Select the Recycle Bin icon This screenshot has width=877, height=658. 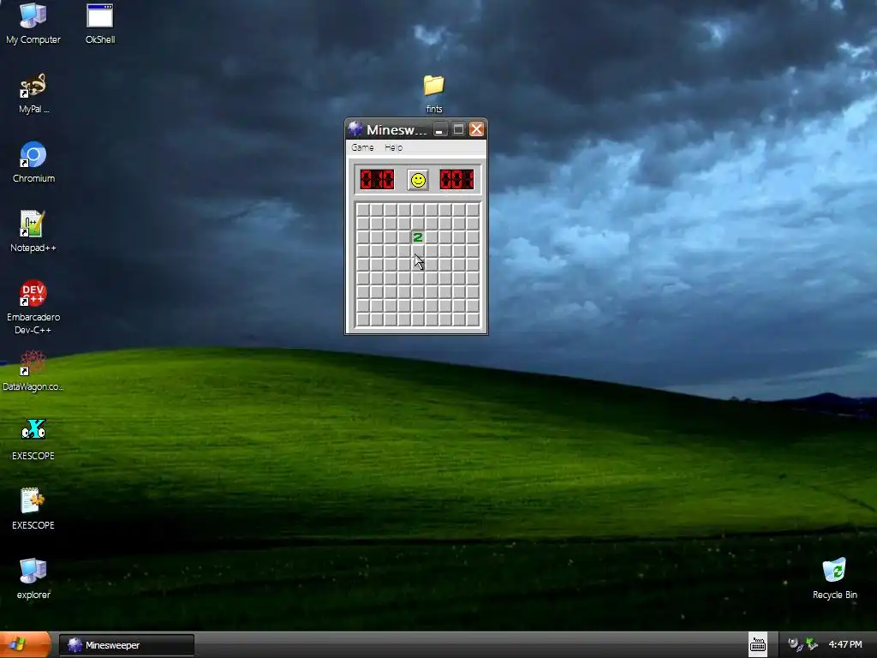(834, 578)
